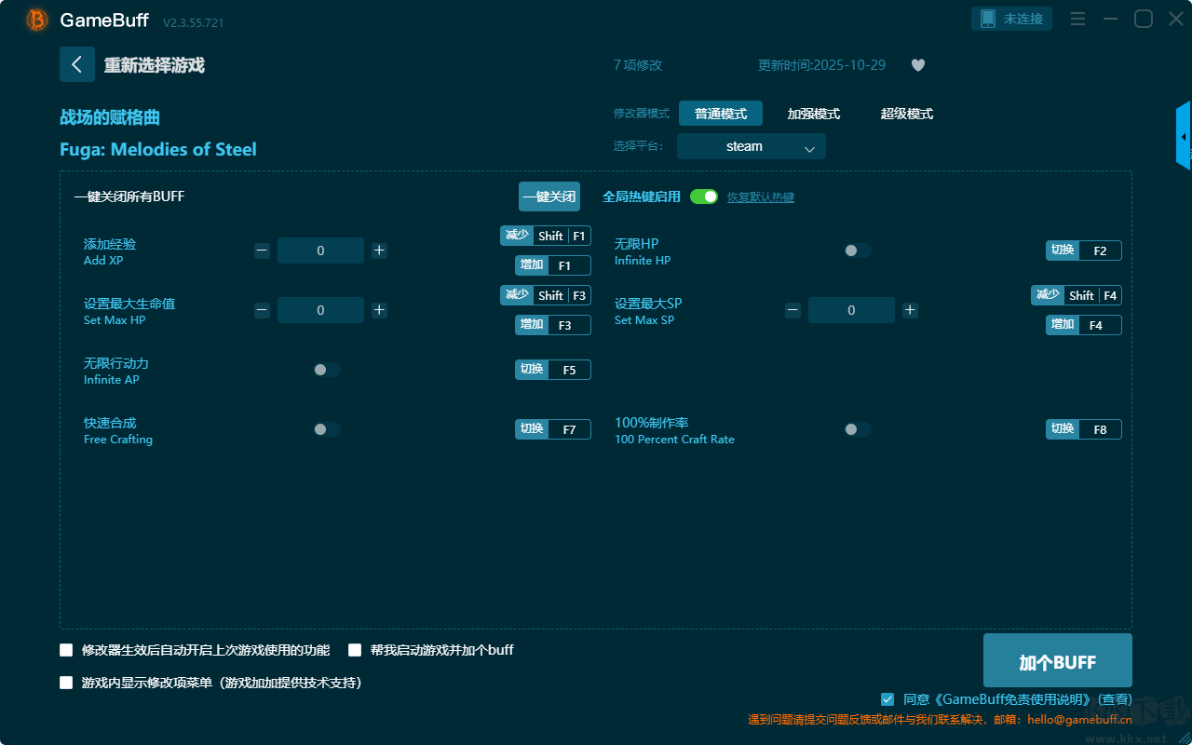Click the game title Fuga: Melodies of Steel
Screen dimensions: 1192x745
pos(158,149)
